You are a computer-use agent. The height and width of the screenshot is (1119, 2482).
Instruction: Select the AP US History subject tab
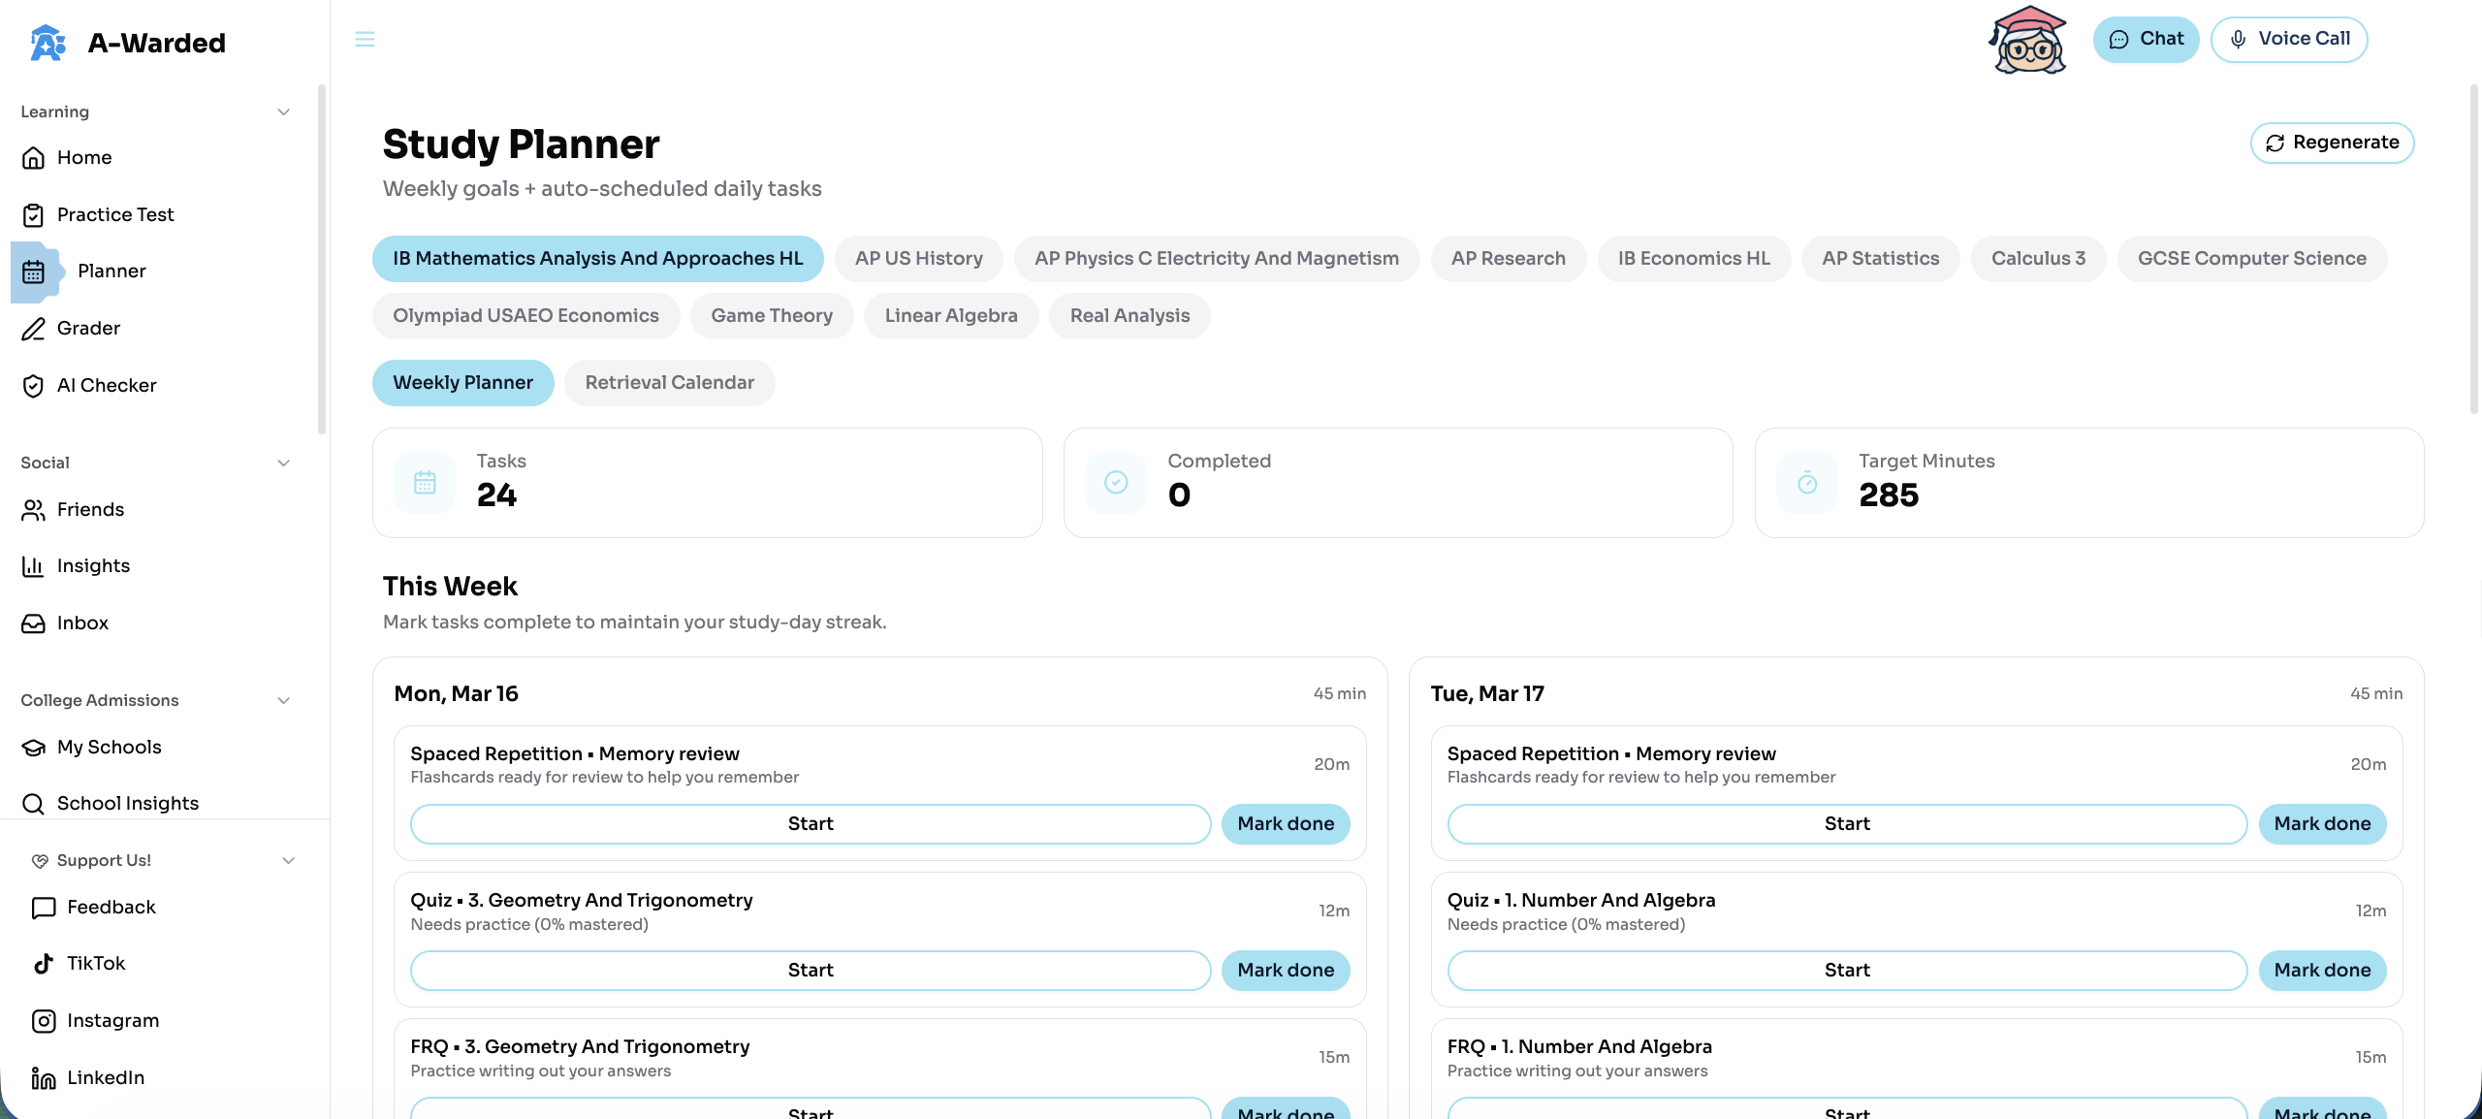click(918, 258)
